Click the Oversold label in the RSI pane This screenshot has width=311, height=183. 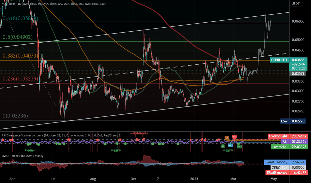[279, 147]
